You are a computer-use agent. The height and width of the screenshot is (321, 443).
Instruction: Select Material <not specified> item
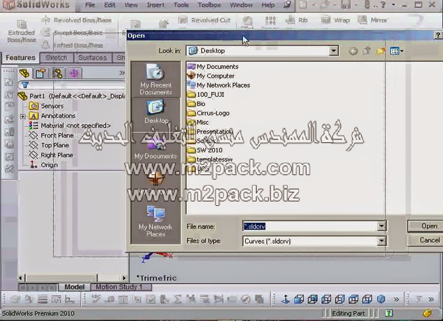coord(70,125)
